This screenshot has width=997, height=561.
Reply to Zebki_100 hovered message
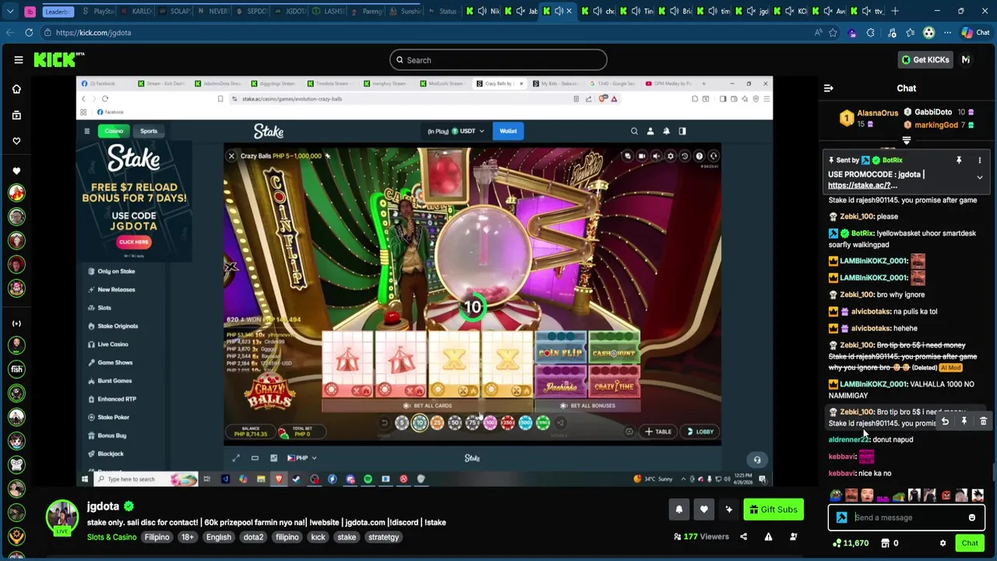tap(945, 422)
